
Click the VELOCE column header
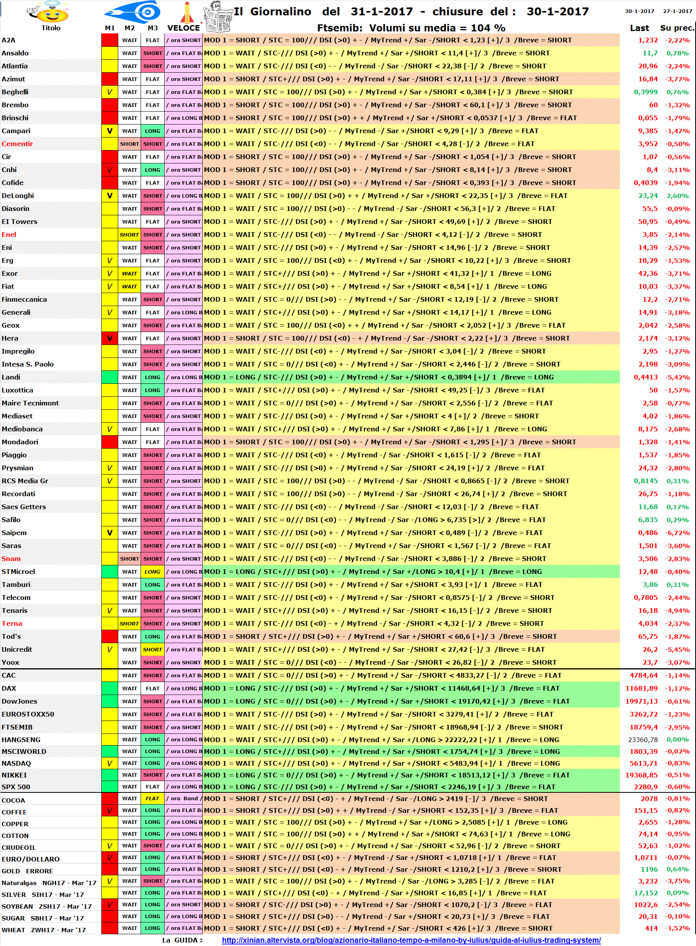pyautogui.click(x=184, y=28)
